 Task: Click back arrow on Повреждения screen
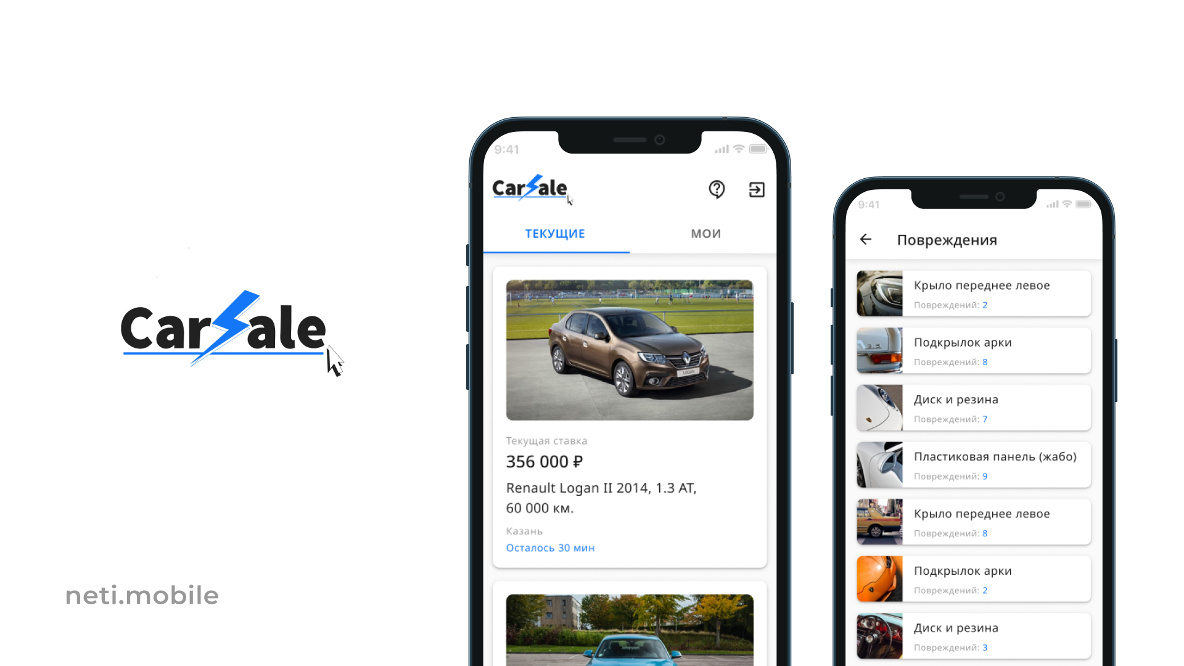(x=866, y=239)
